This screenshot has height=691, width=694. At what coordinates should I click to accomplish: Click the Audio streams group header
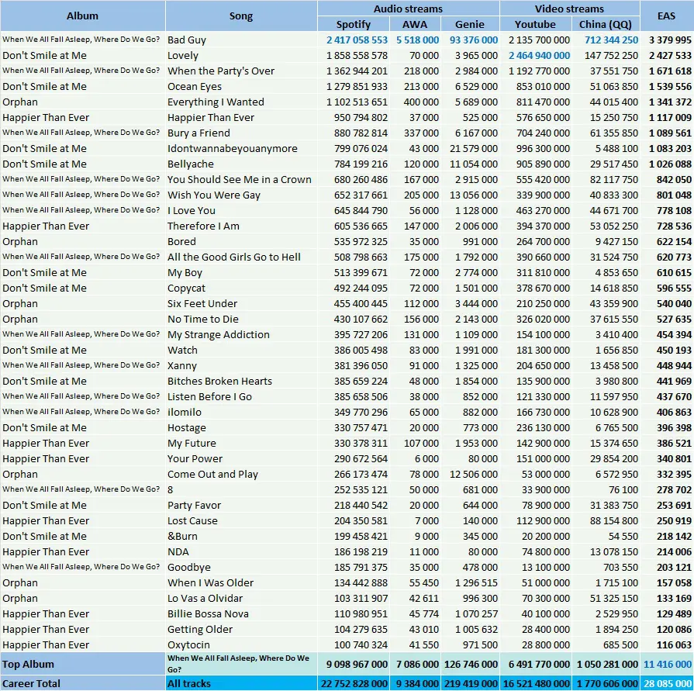pos(408,9)
